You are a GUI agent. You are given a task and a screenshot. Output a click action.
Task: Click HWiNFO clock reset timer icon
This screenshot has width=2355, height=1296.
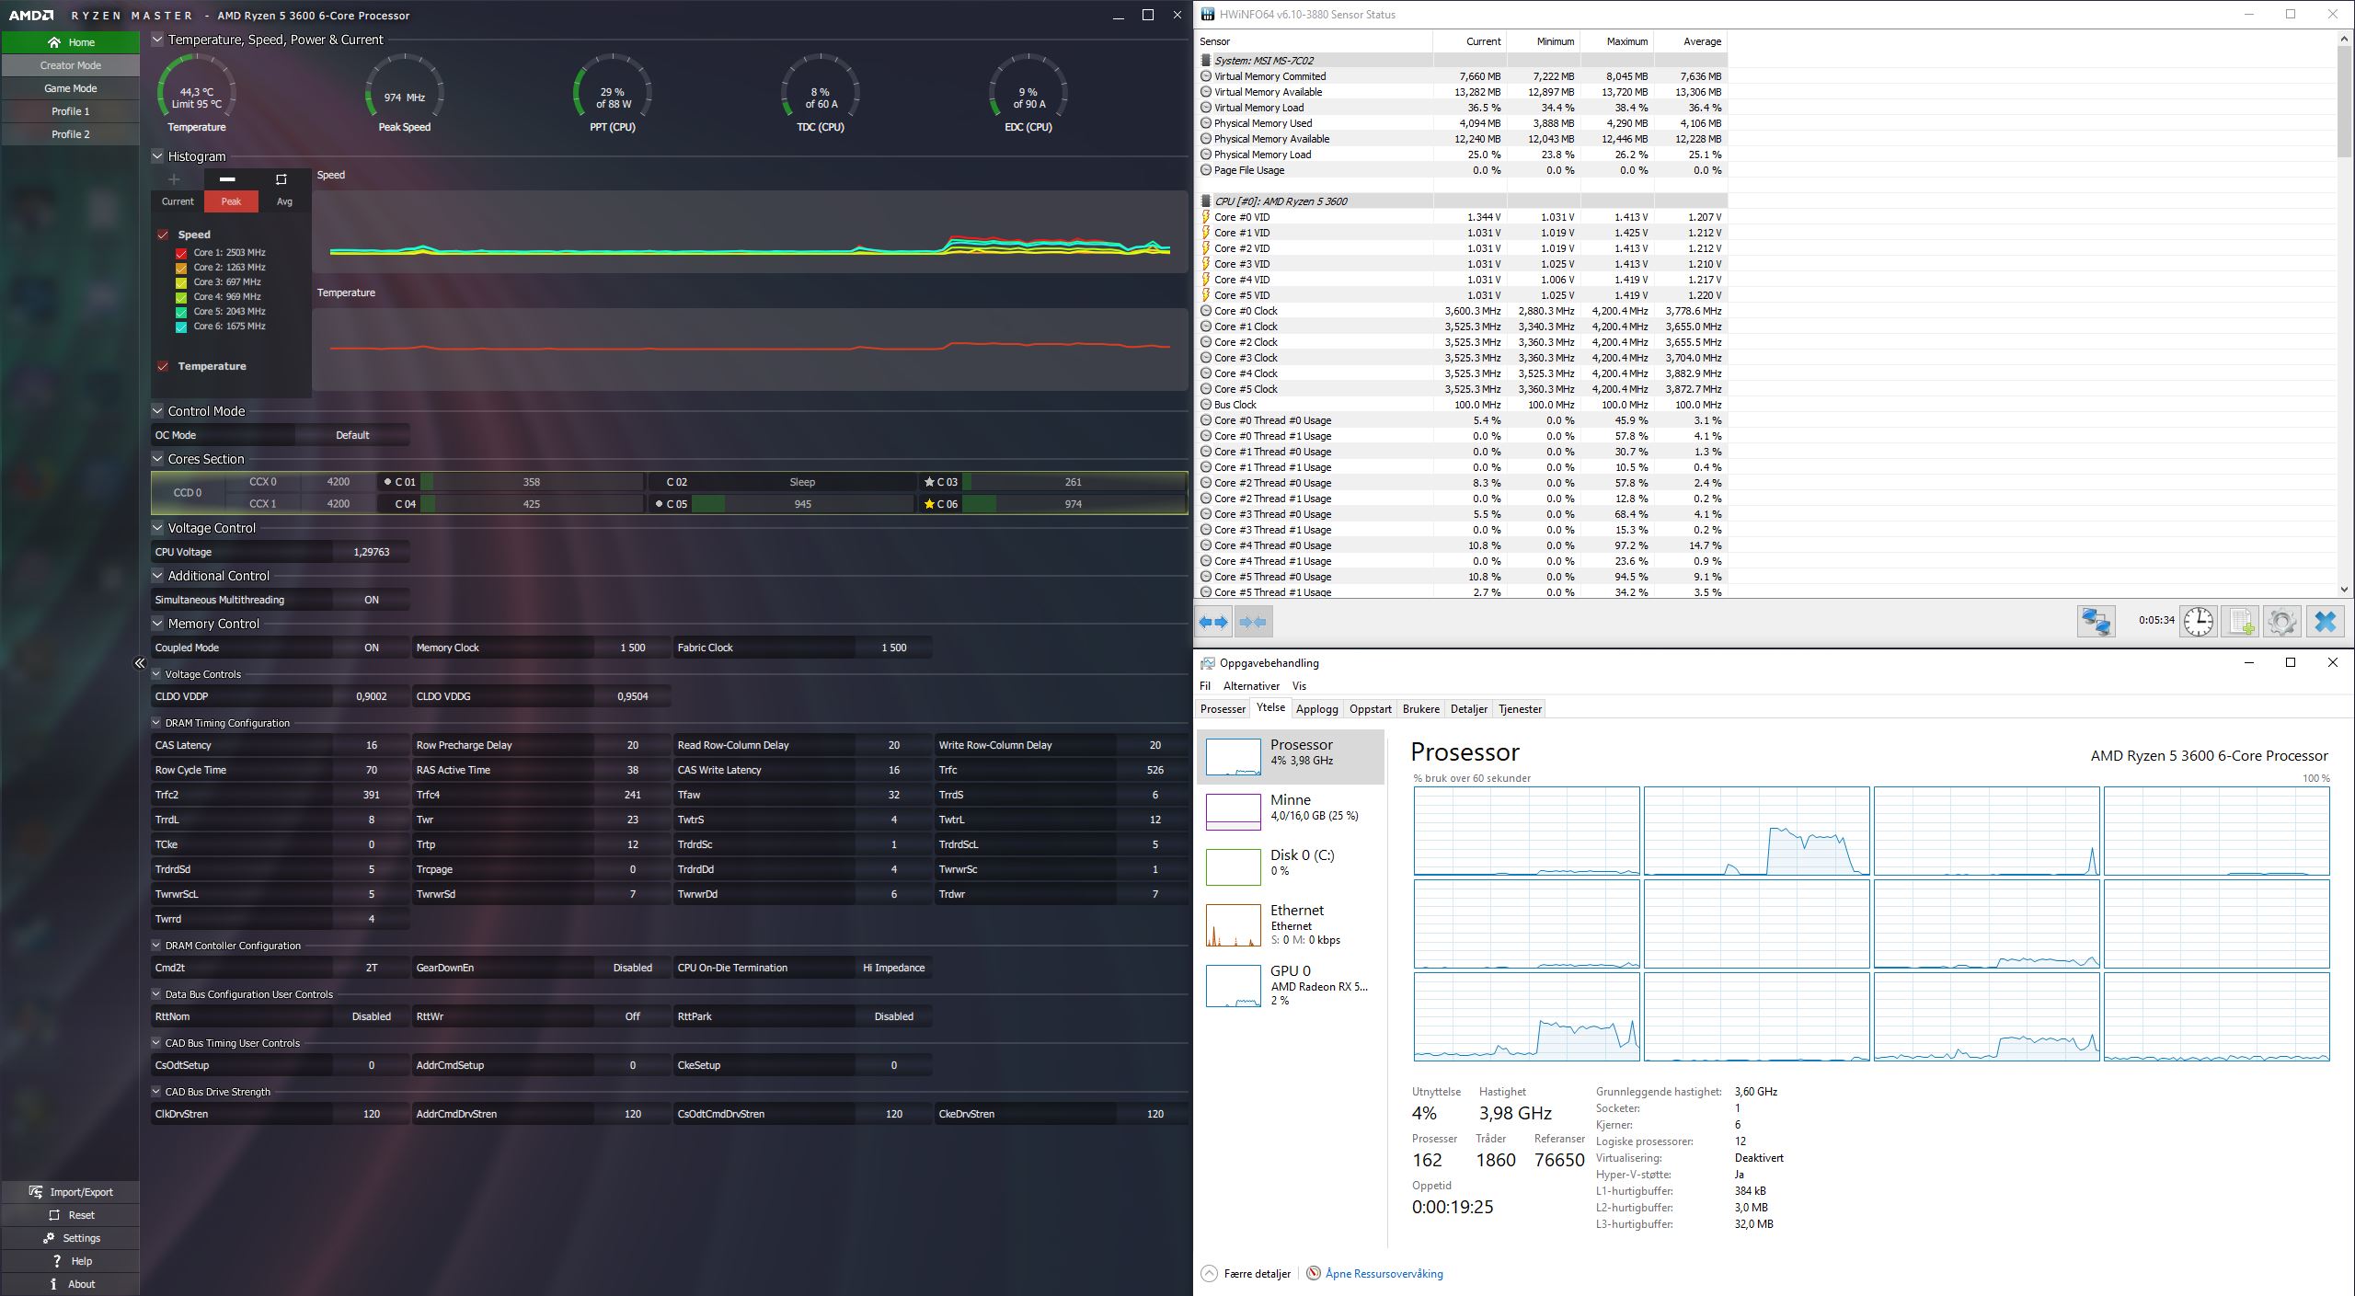[2199, 622]
